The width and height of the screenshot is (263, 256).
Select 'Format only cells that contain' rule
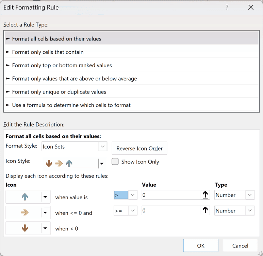coord(131,52)
